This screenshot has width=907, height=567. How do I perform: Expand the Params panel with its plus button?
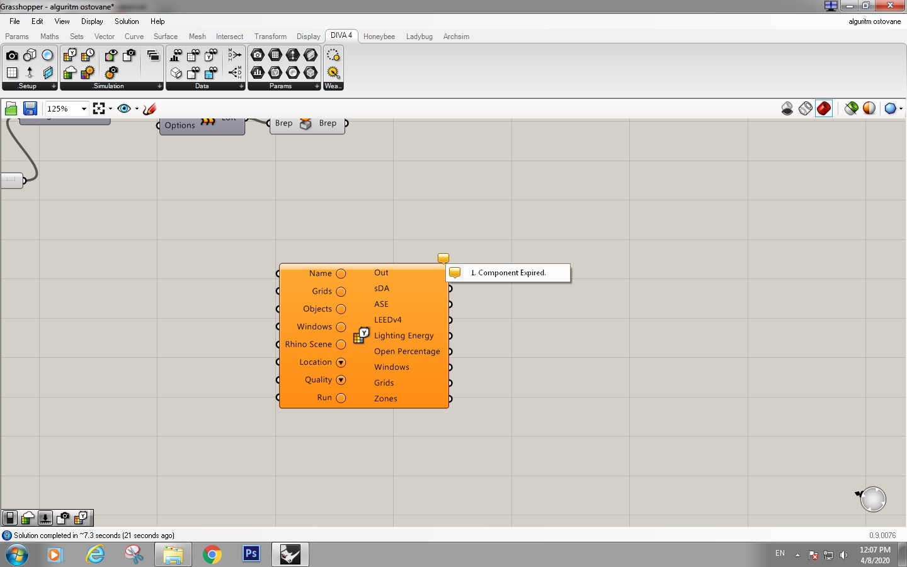(x=317, y=86)
